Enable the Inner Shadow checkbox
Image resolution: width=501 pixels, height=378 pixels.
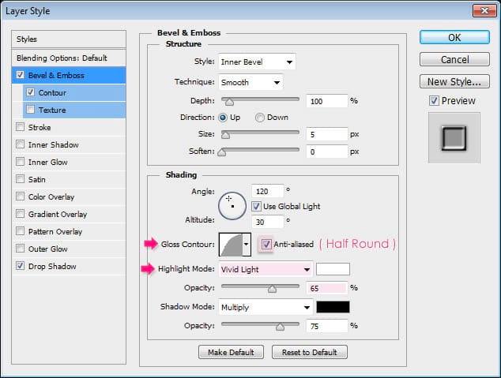tap(20, 144)
